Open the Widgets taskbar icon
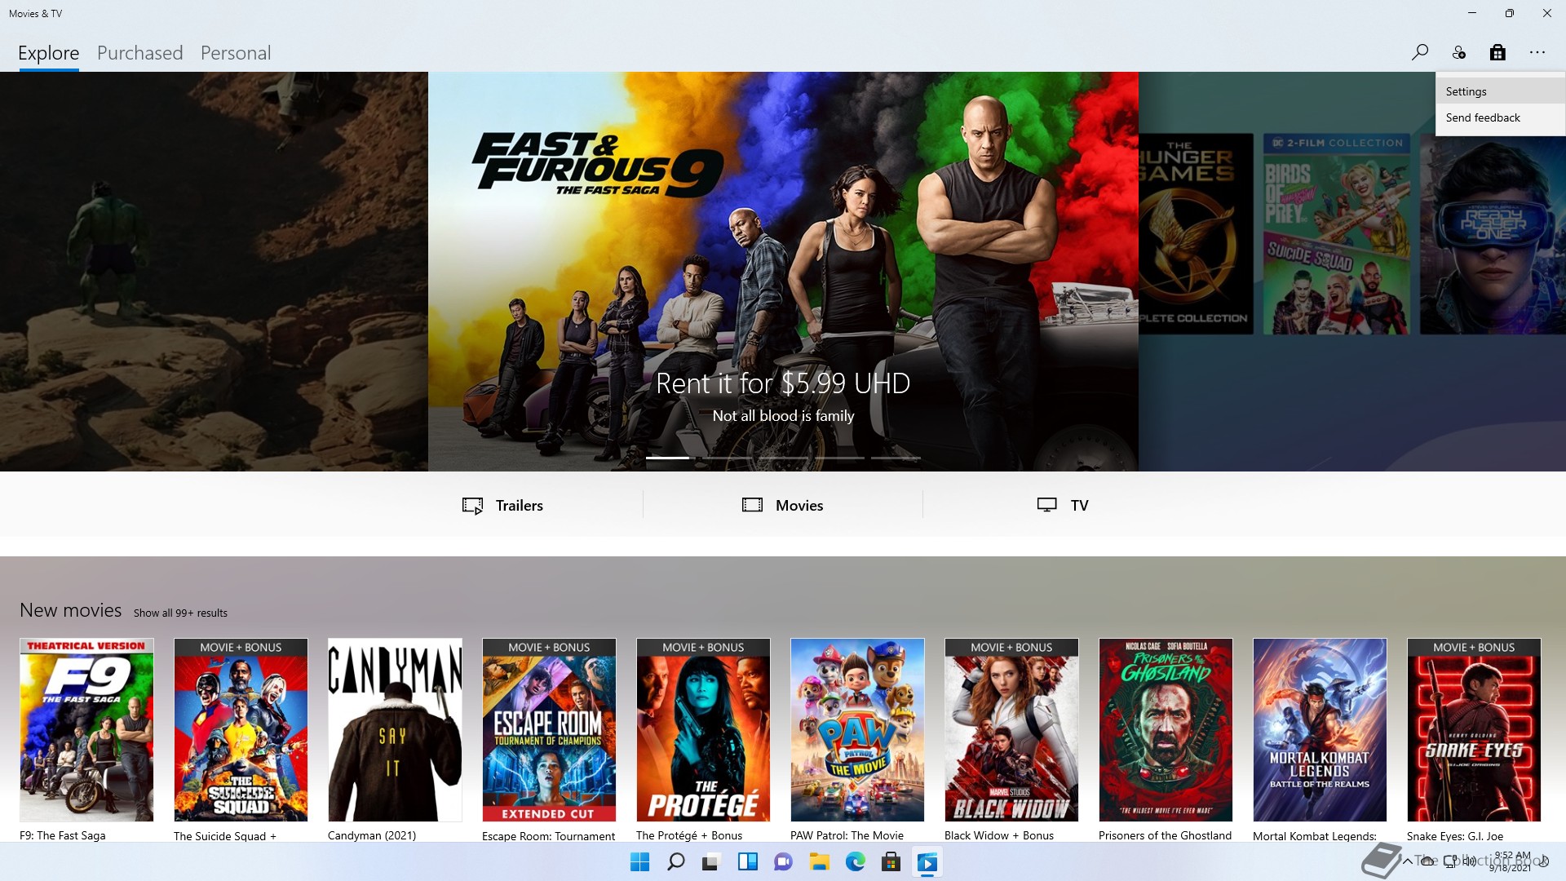This screenshot has height=881, width=1566. click(x=747, y=862)
